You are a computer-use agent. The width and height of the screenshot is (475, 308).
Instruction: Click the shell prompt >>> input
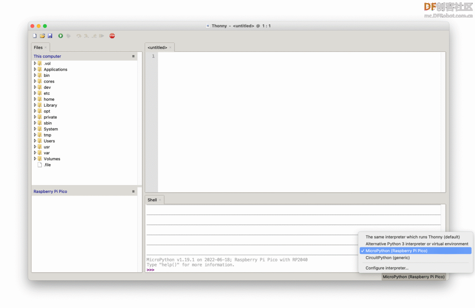pyautogui.click(x=150, y=270)
